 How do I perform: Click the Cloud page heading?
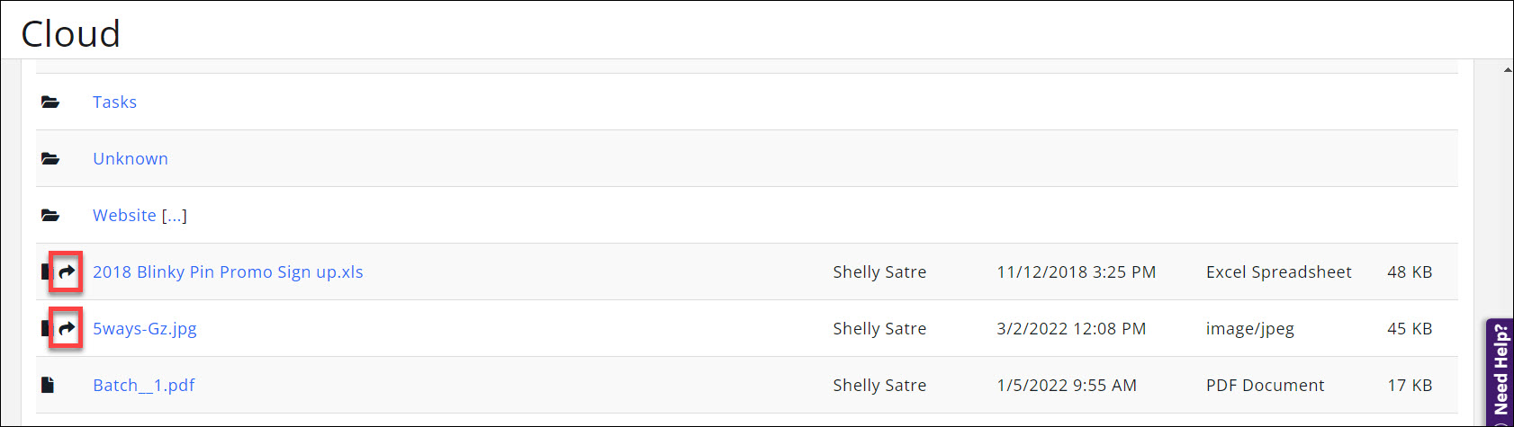70,34
